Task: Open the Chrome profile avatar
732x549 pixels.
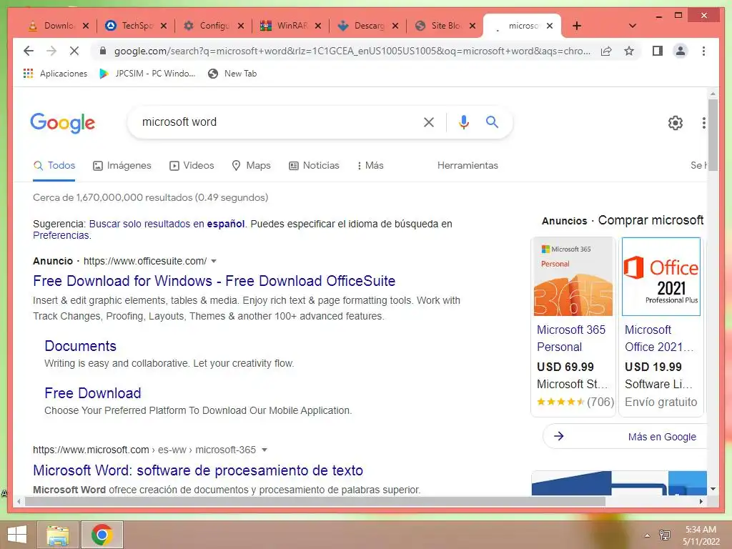Action: tap(681, 51)
